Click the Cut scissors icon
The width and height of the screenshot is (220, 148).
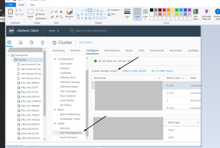point(16,10)
